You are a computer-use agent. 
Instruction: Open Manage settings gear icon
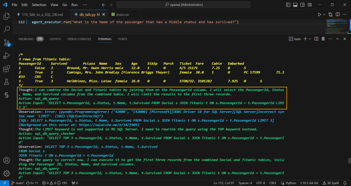click(x=6, y=173)
